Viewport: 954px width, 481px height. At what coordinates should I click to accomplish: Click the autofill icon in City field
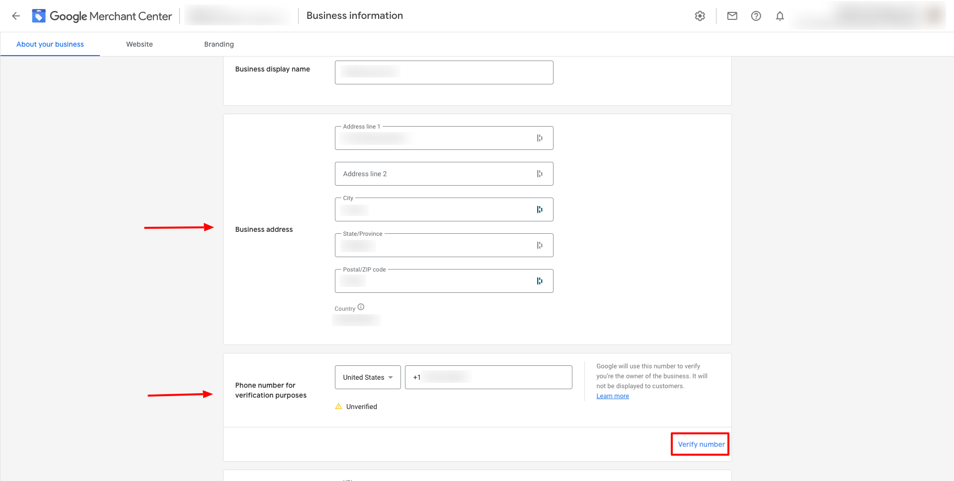point(539,209)
